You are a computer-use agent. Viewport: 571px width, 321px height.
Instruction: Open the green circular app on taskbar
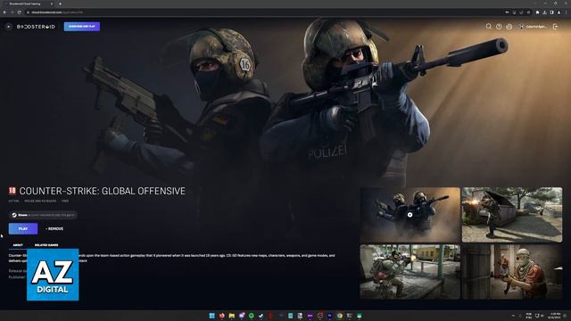click(x=252, y=316)
